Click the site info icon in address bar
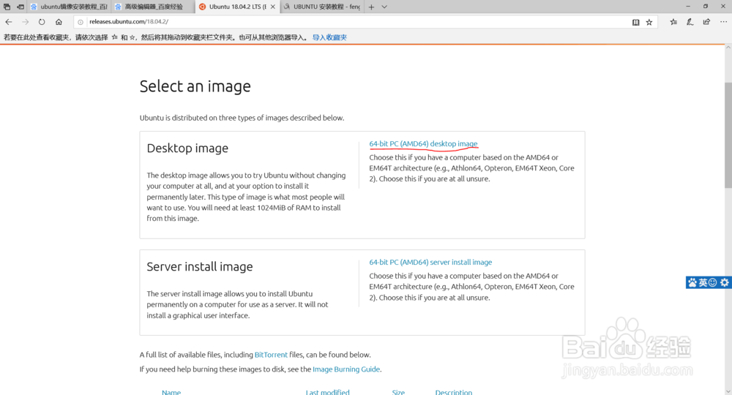 click(x=81, y=22)
